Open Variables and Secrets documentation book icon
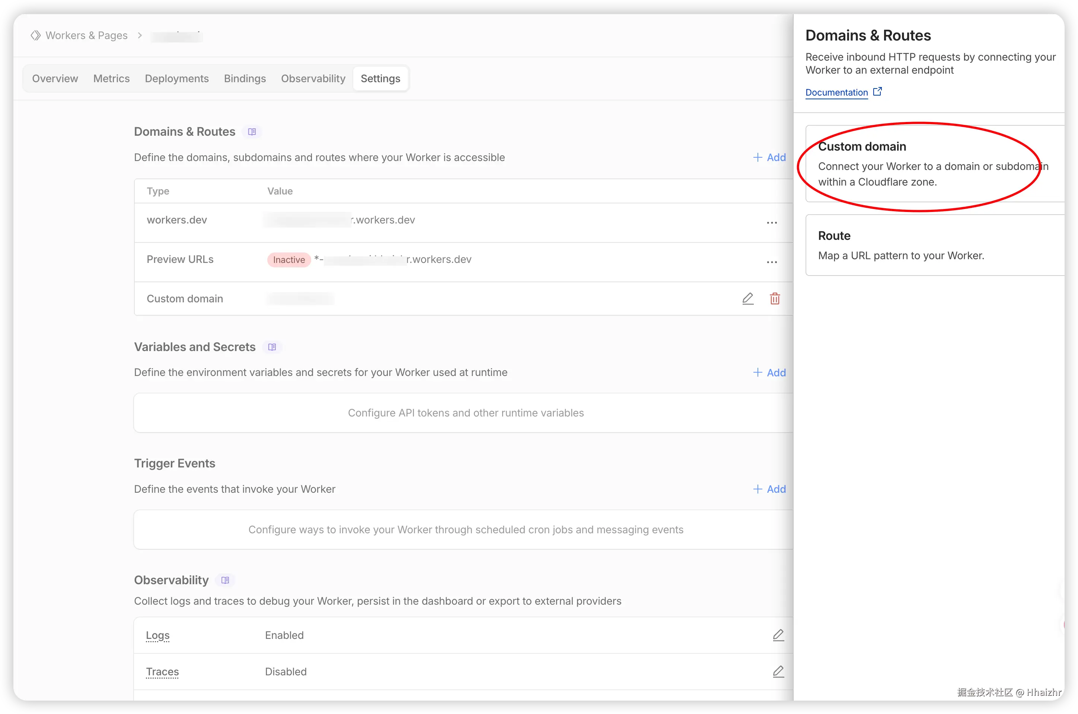The height and width of the screenshot is (714, 1078). (272, 347)
